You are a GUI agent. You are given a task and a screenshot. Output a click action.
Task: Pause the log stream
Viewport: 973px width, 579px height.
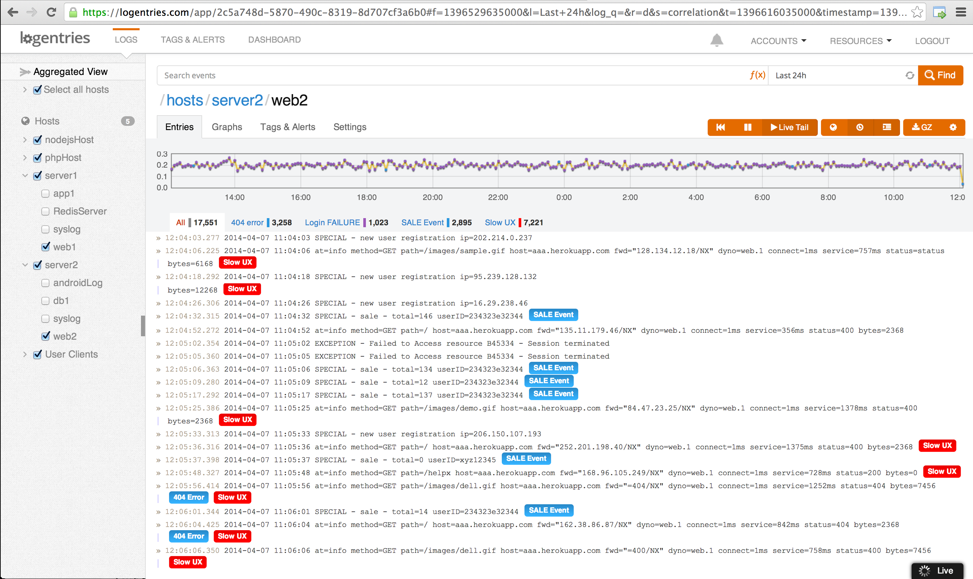pos(747,127)
